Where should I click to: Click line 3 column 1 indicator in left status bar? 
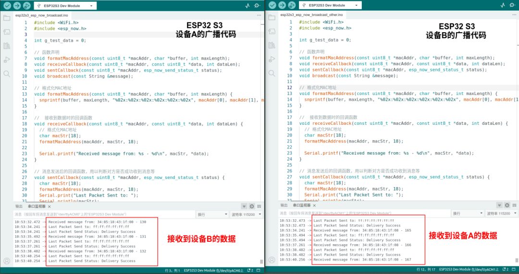(173, 270)
